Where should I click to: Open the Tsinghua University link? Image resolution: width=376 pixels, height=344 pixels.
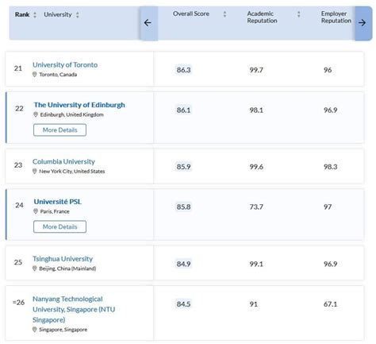point(63,259)
